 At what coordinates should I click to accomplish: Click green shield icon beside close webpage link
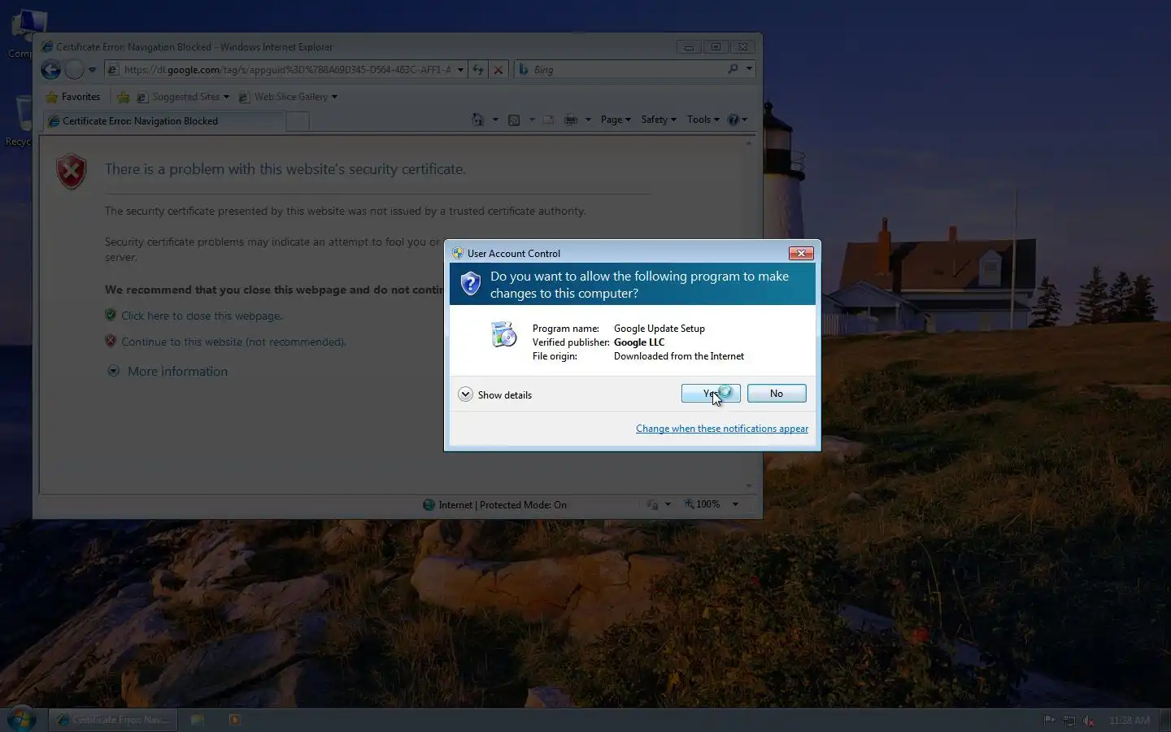pos(111,315)
